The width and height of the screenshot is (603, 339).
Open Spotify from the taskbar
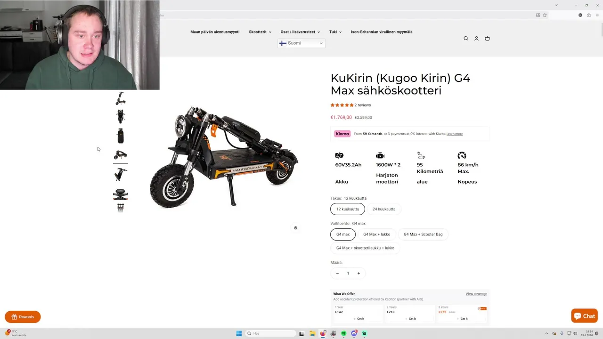tap(343, 333)
